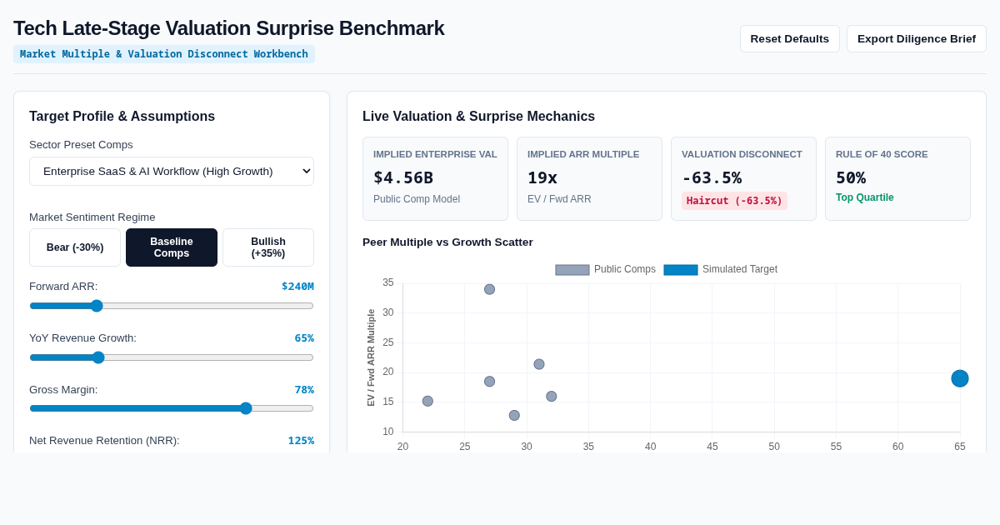Click the $4.56B implied enterprise value

coord(403,177)
